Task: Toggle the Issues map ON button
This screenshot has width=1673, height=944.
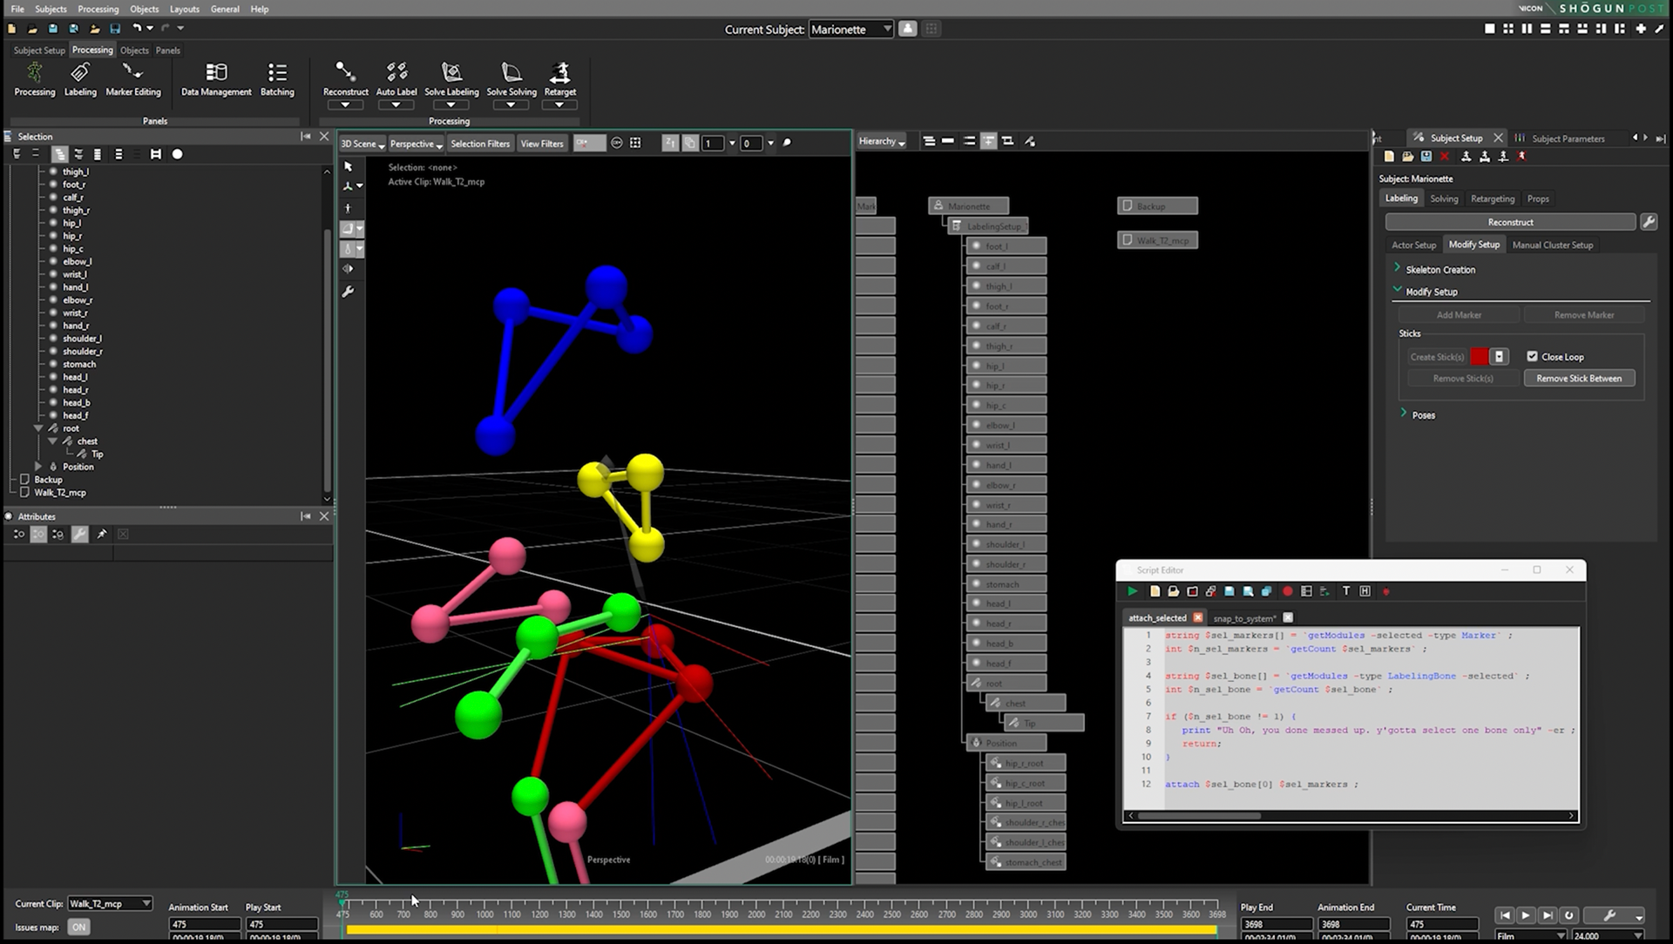Action: coord(79,927)
